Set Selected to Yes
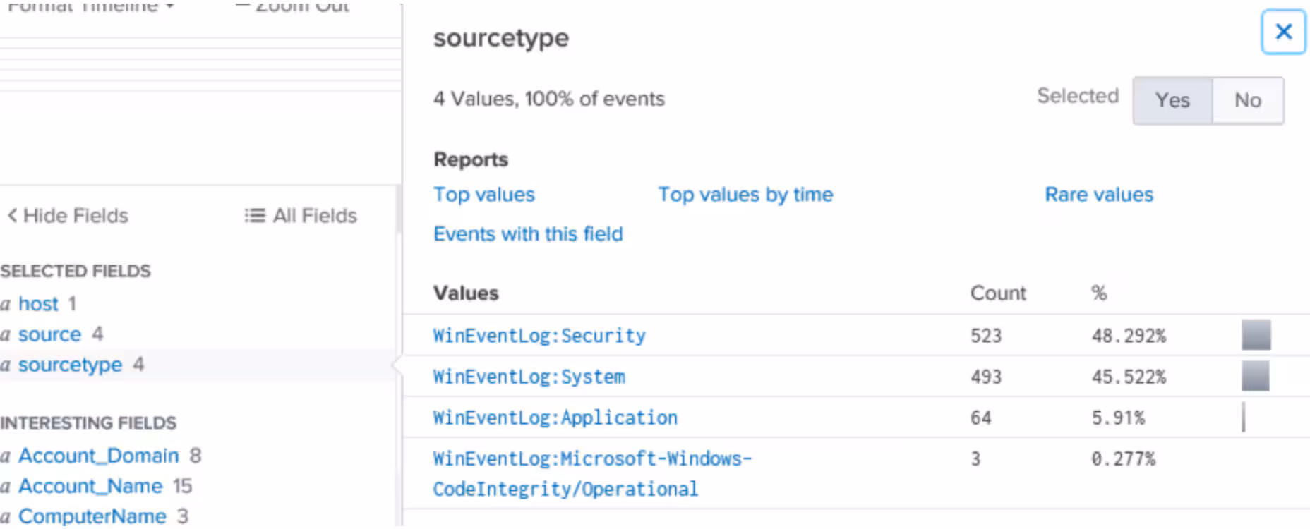The image size is (1310, 529). point(1172,101)
